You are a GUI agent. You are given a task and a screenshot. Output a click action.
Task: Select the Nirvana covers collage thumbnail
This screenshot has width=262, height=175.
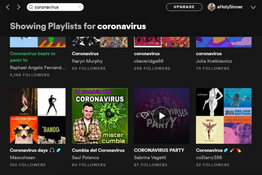tap(224, 116)
